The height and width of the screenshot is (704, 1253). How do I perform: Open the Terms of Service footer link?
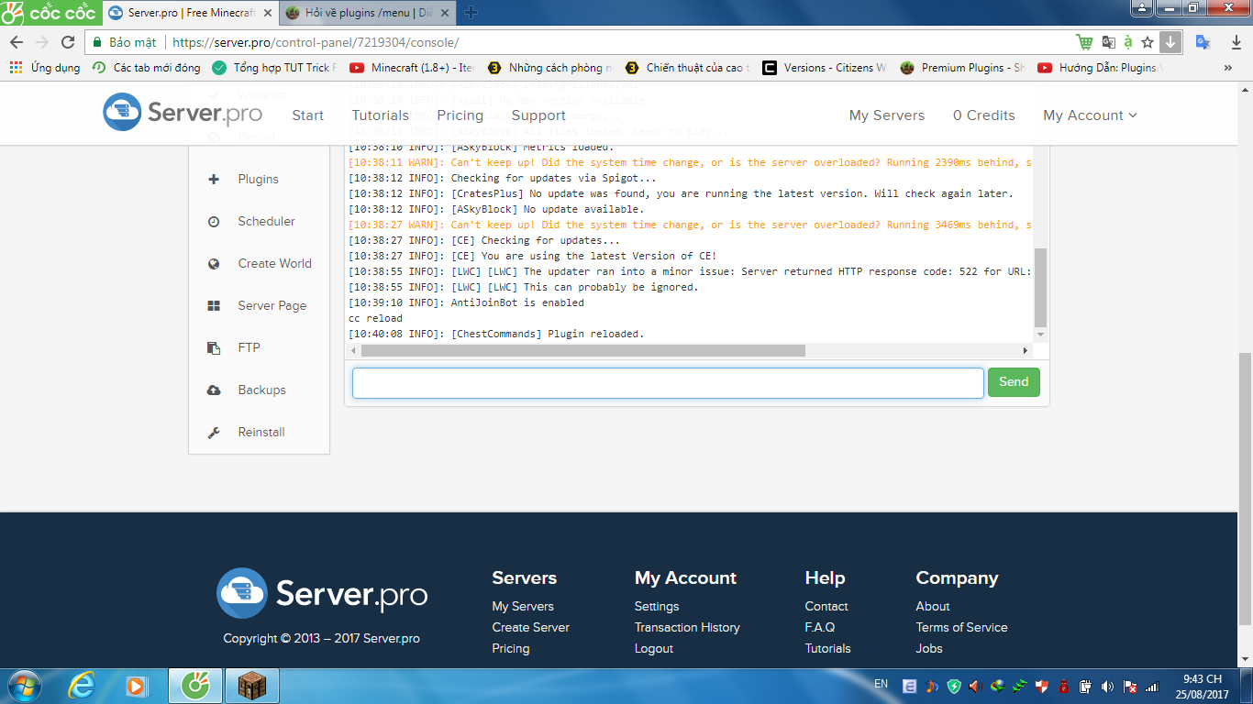point(961,627)
